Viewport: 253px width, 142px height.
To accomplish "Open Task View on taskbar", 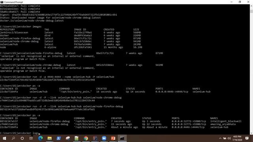I will pyautogui.click(x=31, y=138).
